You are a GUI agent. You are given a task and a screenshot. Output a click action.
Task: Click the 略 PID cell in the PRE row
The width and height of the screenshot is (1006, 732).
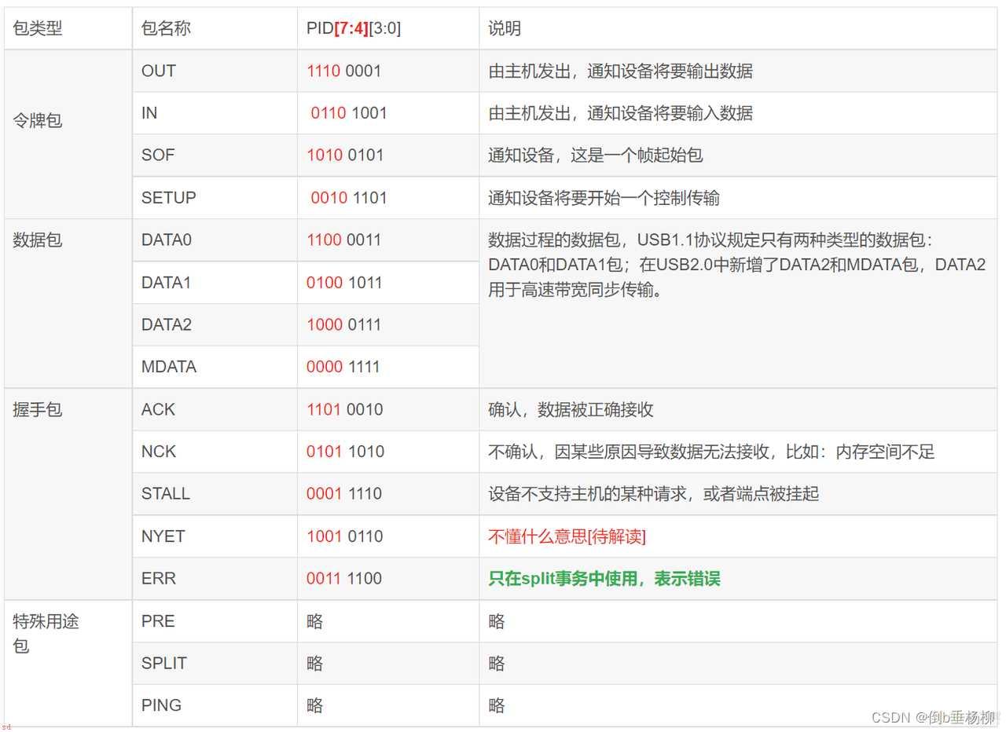click(388, 621)
